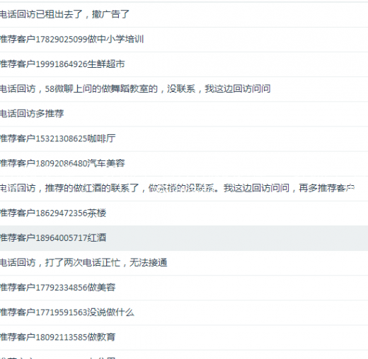Select the row 打了两次电话正忙，无法接通
Screen dimensions: 368x359
click(x=184, y=263)
